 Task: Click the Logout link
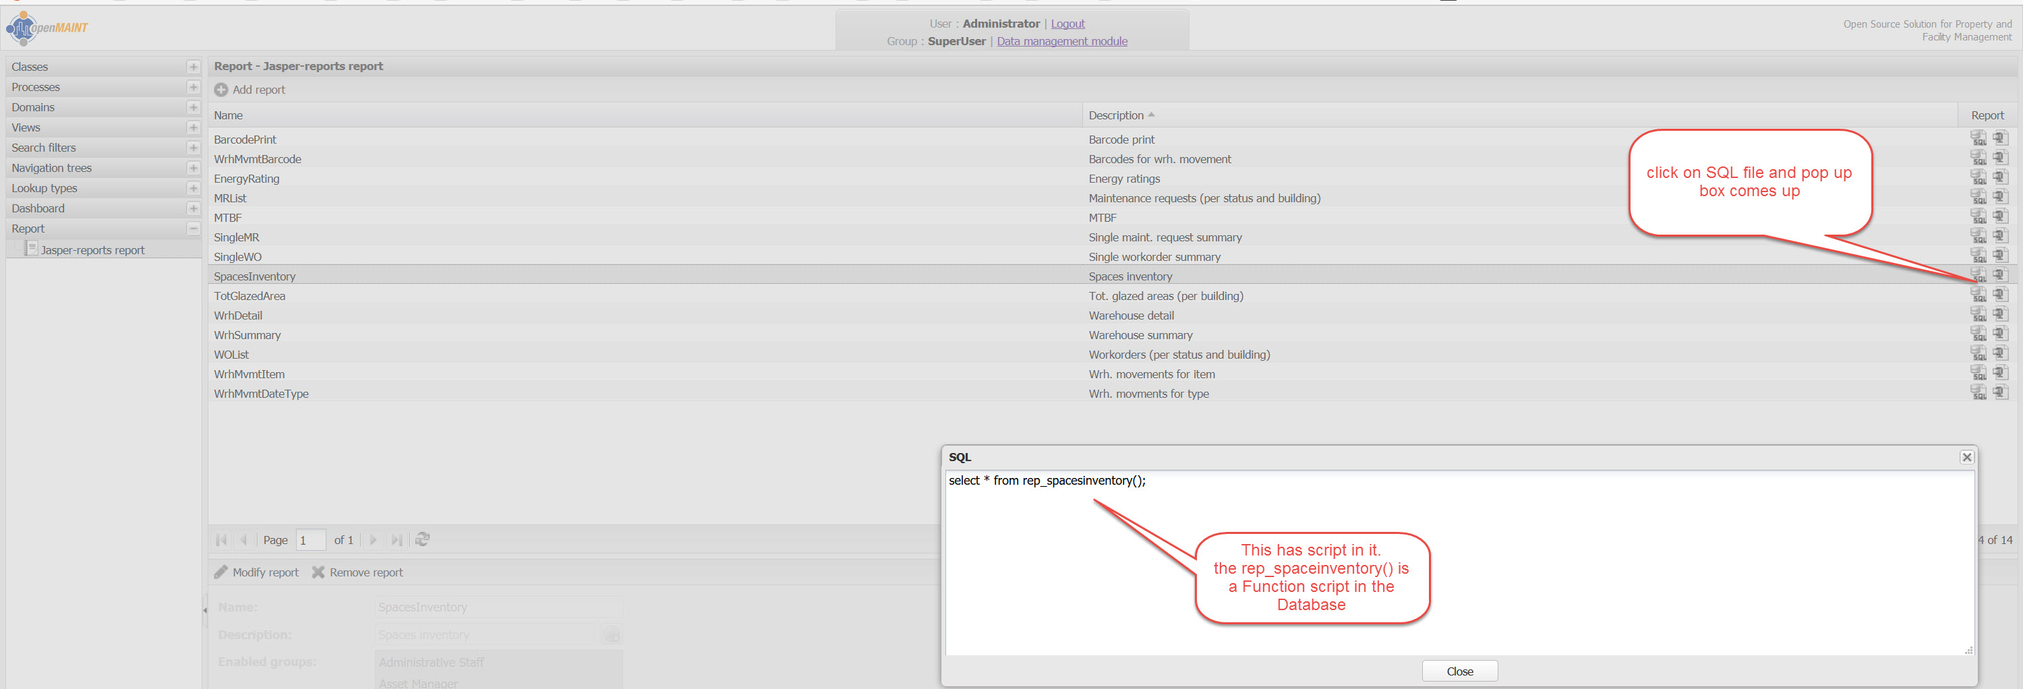point(1067,24)
